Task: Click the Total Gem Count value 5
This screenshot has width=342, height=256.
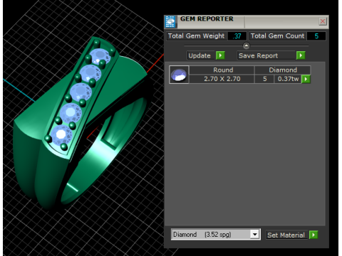Action: click(316, 36)
